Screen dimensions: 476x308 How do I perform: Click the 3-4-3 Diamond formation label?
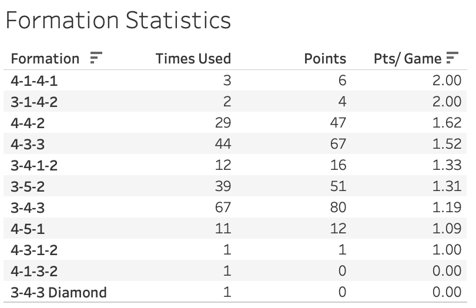(59, 292)
